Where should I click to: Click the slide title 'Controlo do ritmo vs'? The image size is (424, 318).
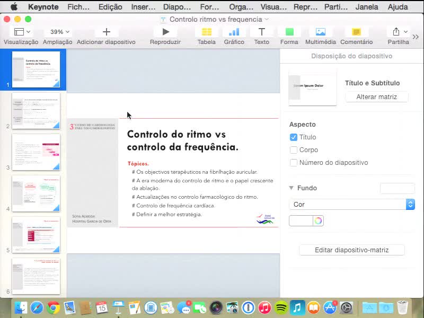pyautogui.click(x=176, y=134)
